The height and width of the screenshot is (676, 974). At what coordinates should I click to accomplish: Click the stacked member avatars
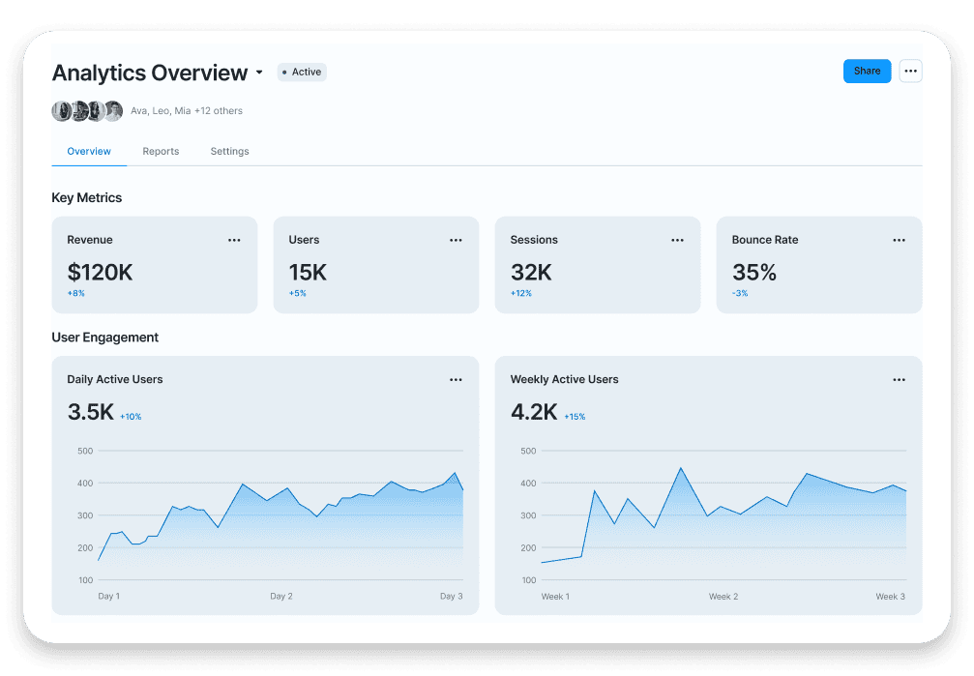87,111
